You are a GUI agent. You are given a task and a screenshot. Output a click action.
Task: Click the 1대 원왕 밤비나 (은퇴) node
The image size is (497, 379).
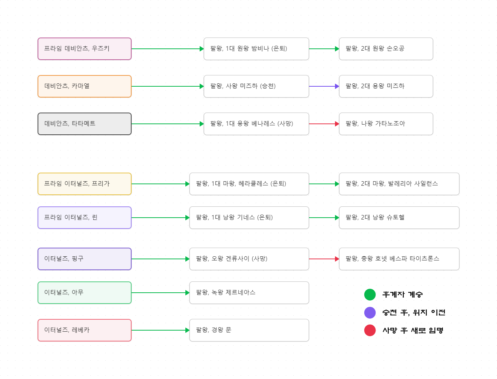pyautogui.click(x=256, y=49)
